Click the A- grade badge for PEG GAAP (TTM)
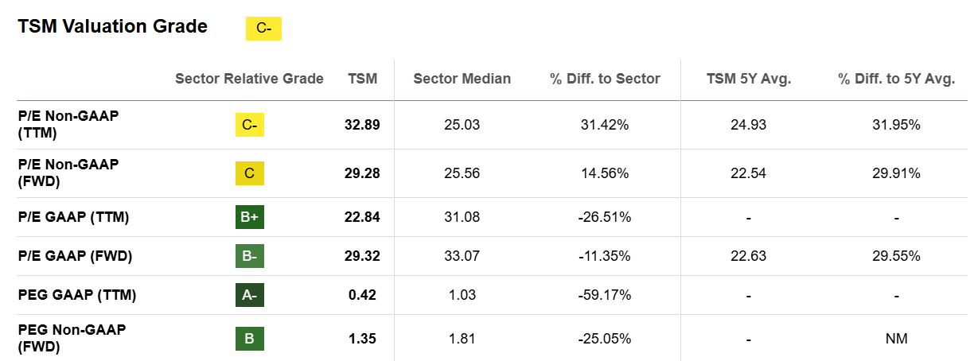The image size is (978, 361). click(x=249, y=295)
